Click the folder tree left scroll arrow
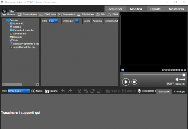Viewport: 188px width, 129px height. point(4,85)
